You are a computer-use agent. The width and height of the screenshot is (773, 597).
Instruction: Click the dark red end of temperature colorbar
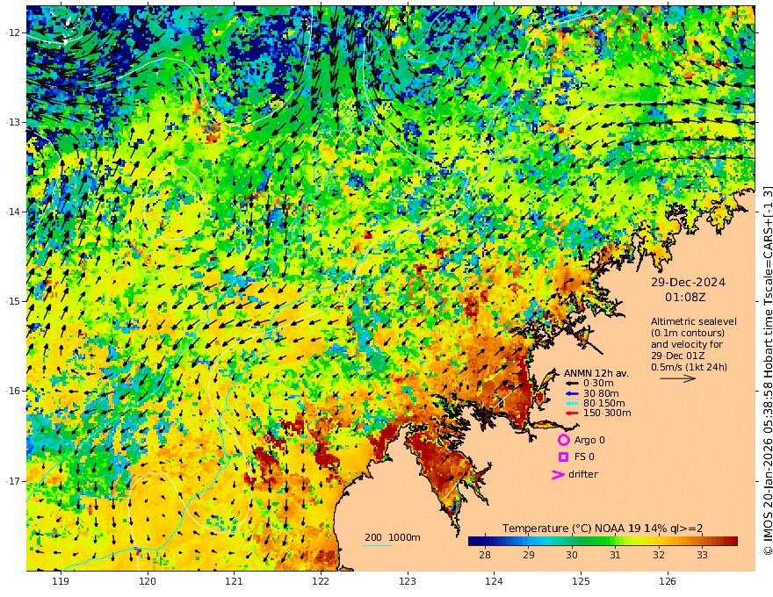pos(732,541)
